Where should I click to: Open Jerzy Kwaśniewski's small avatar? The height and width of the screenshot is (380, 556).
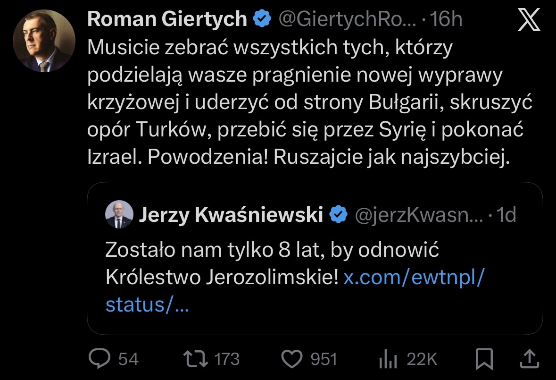[x=118, y=215]
